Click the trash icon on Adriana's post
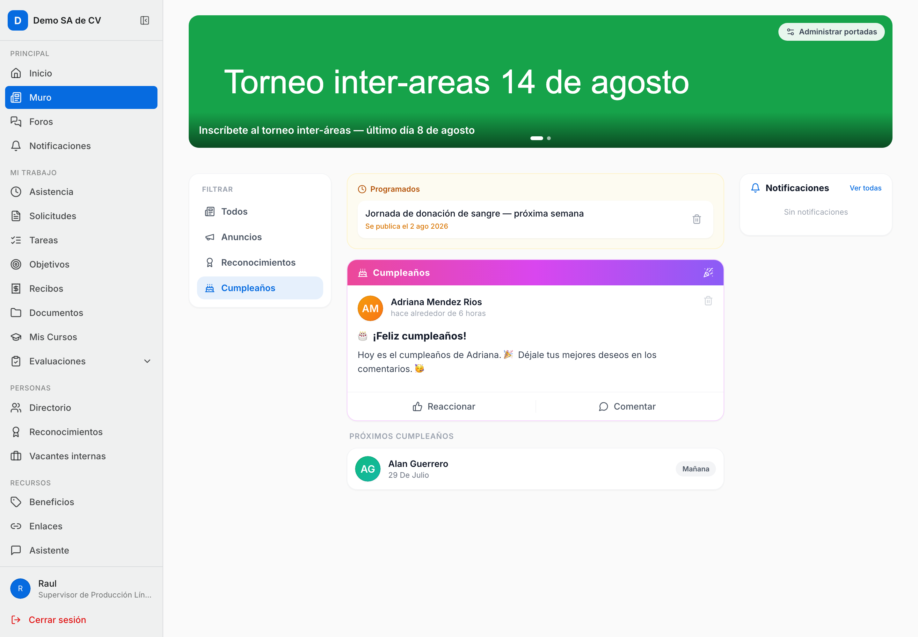 708,301
